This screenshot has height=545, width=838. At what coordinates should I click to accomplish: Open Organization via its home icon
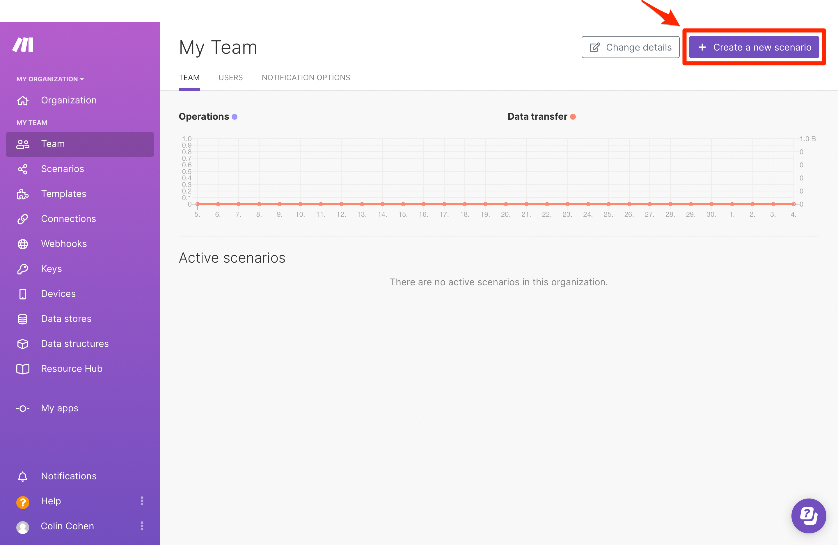point(23,101)
